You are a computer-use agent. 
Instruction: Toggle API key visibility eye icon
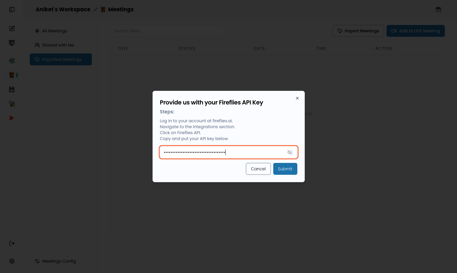(290, 152)
